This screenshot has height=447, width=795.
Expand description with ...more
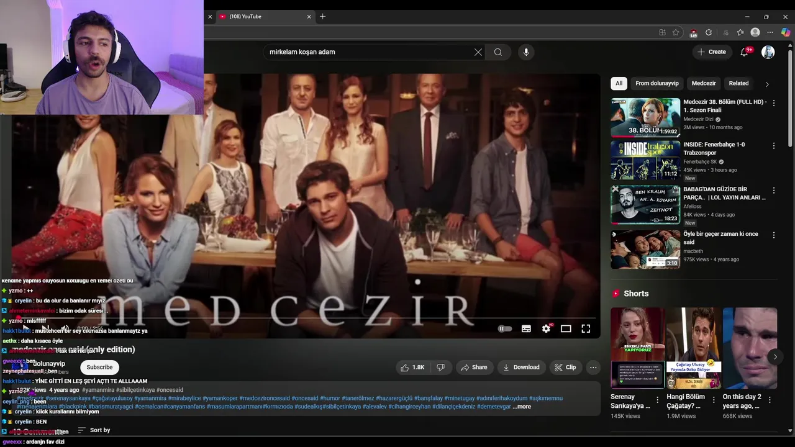pyautogui.click(x=522, y=407)
